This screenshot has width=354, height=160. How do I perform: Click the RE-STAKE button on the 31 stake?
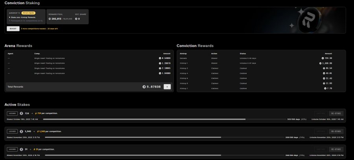(336, 149)
